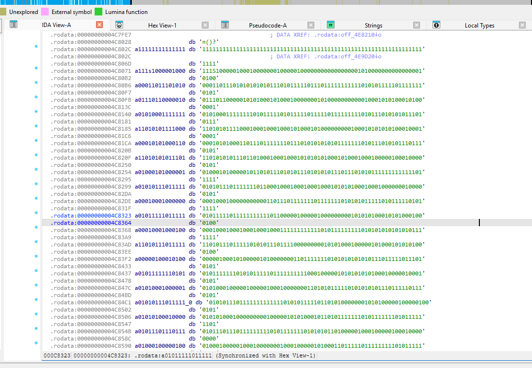Click the '0100' string at 4C80B2
The width and height of the screenshot is (532, 368).
pos(209,78)
